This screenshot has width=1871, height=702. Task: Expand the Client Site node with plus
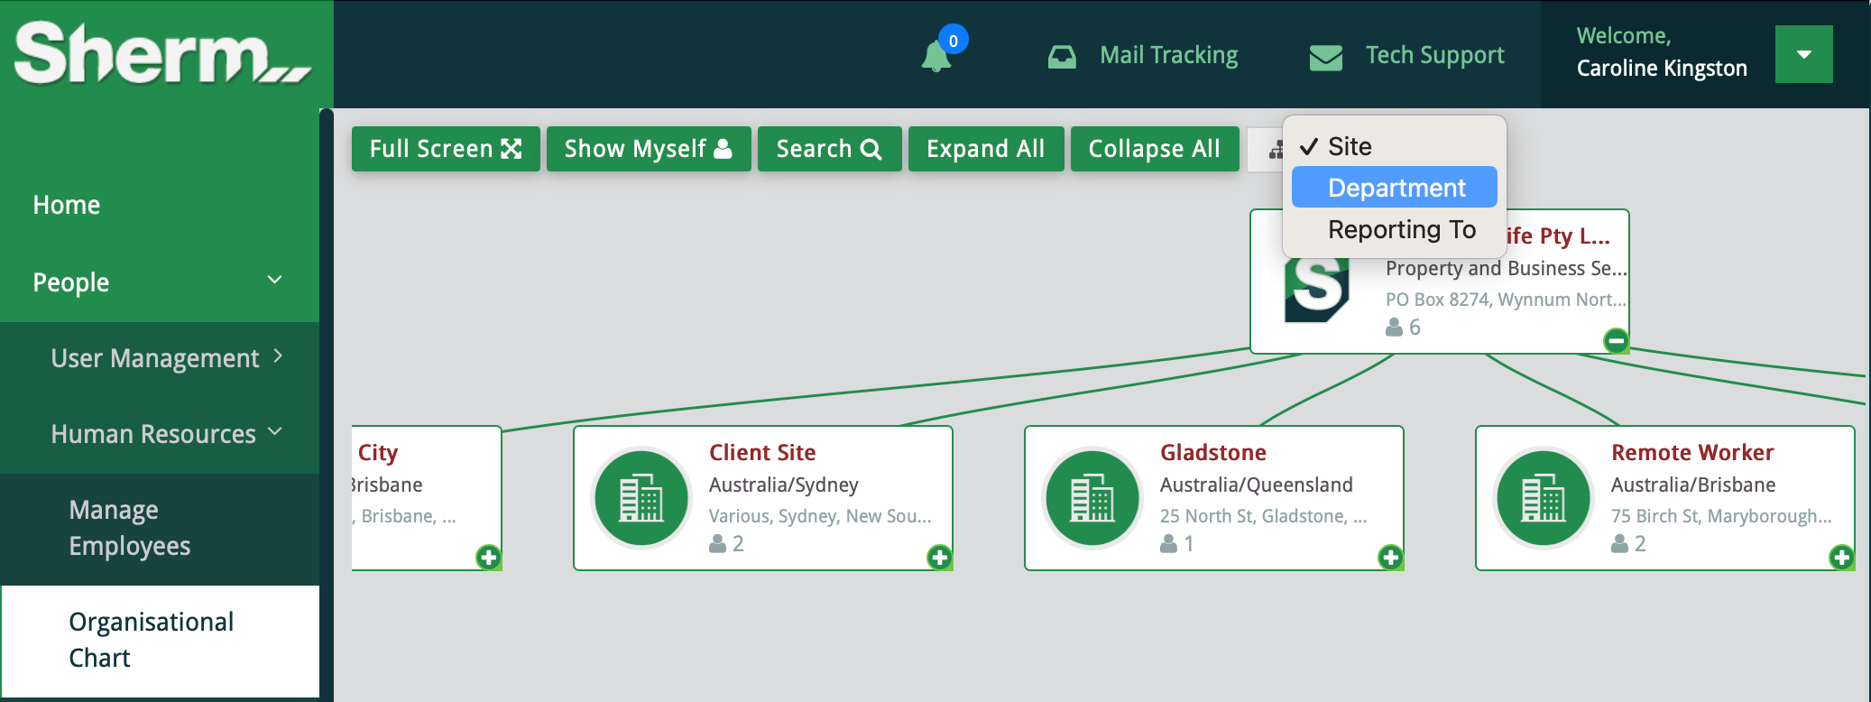[x=939, y=557]
